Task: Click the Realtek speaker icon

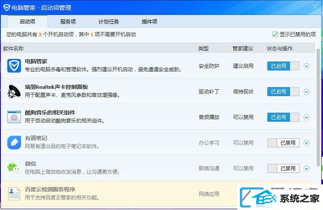Action: point(14,91)
